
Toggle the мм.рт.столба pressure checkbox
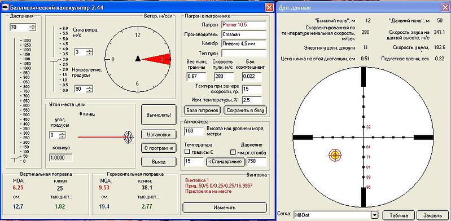point(233,152)
